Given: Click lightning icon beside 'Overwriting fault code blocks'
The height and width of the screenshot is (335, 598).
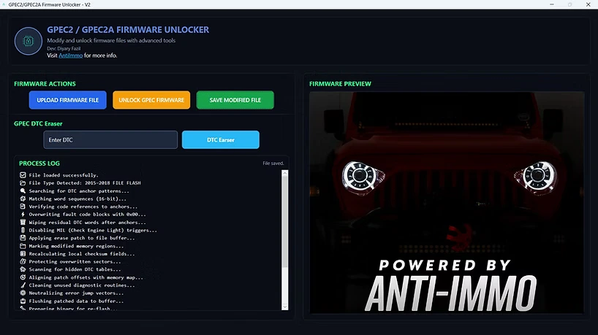Looking at the screenshot, I should (23, 215).
